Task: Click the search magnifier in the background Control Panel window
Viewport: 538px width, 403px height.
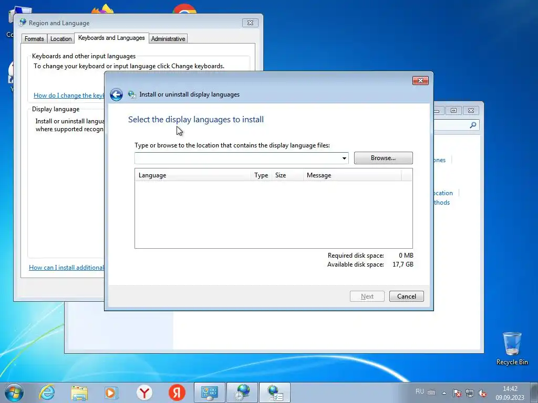Action: 473,125
